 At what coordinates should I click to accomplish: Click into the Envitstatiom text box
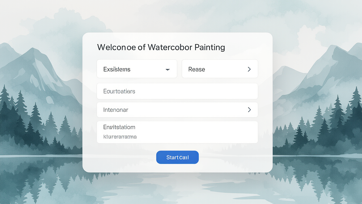[x=177, y=132]
